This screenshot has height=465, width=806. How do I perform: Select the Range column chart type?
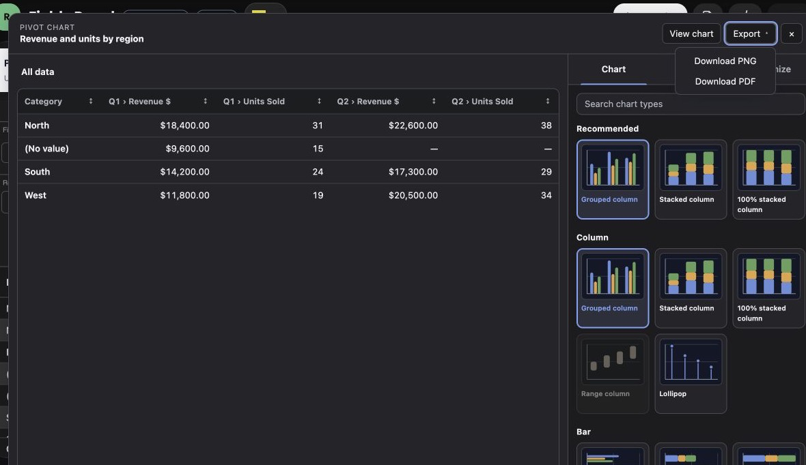[613, 374]
